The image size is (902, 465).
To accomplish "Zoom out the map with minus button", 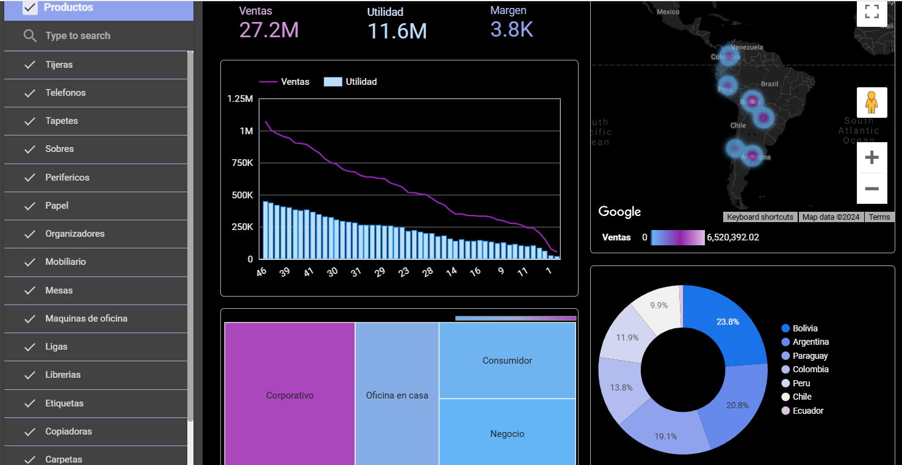I will click(871, 189).
